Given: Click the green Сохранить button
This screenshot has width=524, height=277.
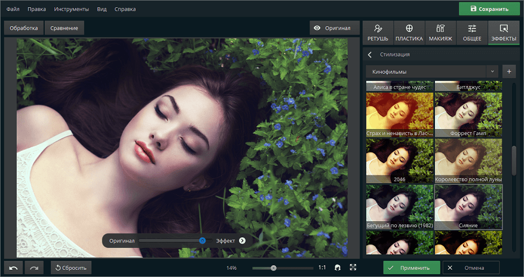Looking at the screenshot, I should 489,9.
